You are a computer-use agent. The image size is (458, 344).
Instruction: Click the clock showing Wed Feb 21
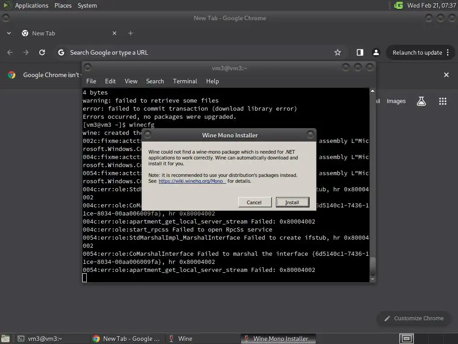coord(432,5)
